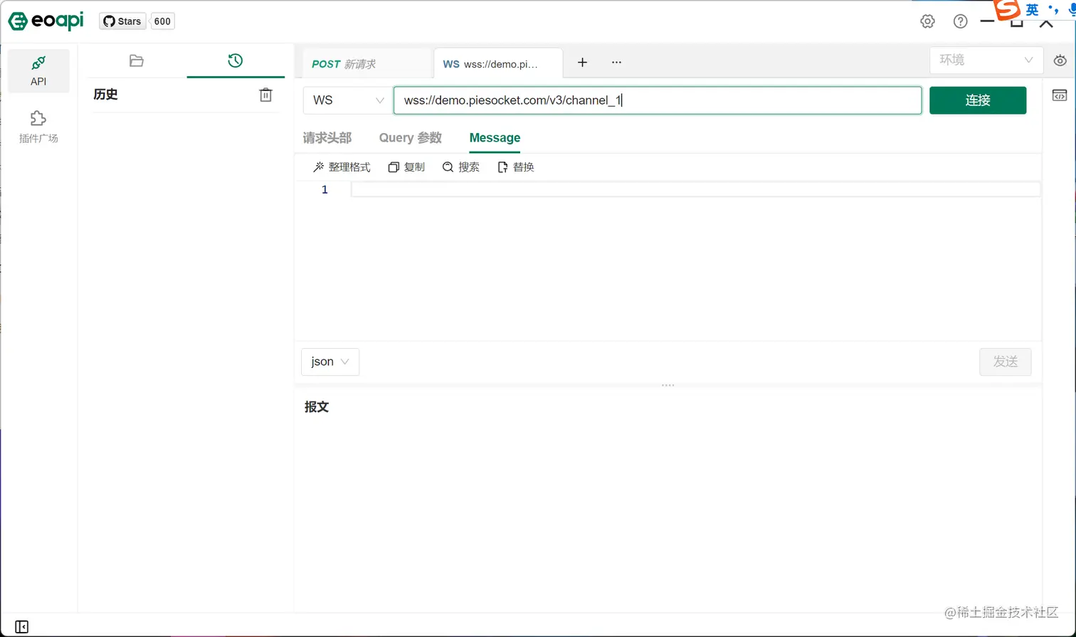Open the GitHub Stars badge
Image resolution: width=1076 pixels, height=637 pixels.
tap(122, 21)
